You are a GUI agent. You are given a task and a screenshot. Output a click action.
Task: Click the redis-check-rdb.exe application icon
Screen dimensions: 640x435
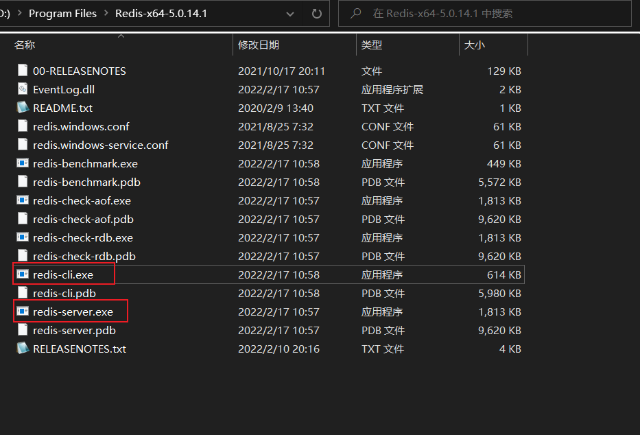tap(23, 237)
